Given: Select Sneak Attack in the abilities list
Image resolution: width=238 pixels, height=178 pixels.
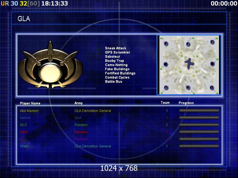Looking at the screenshot, I should [115, 48].
